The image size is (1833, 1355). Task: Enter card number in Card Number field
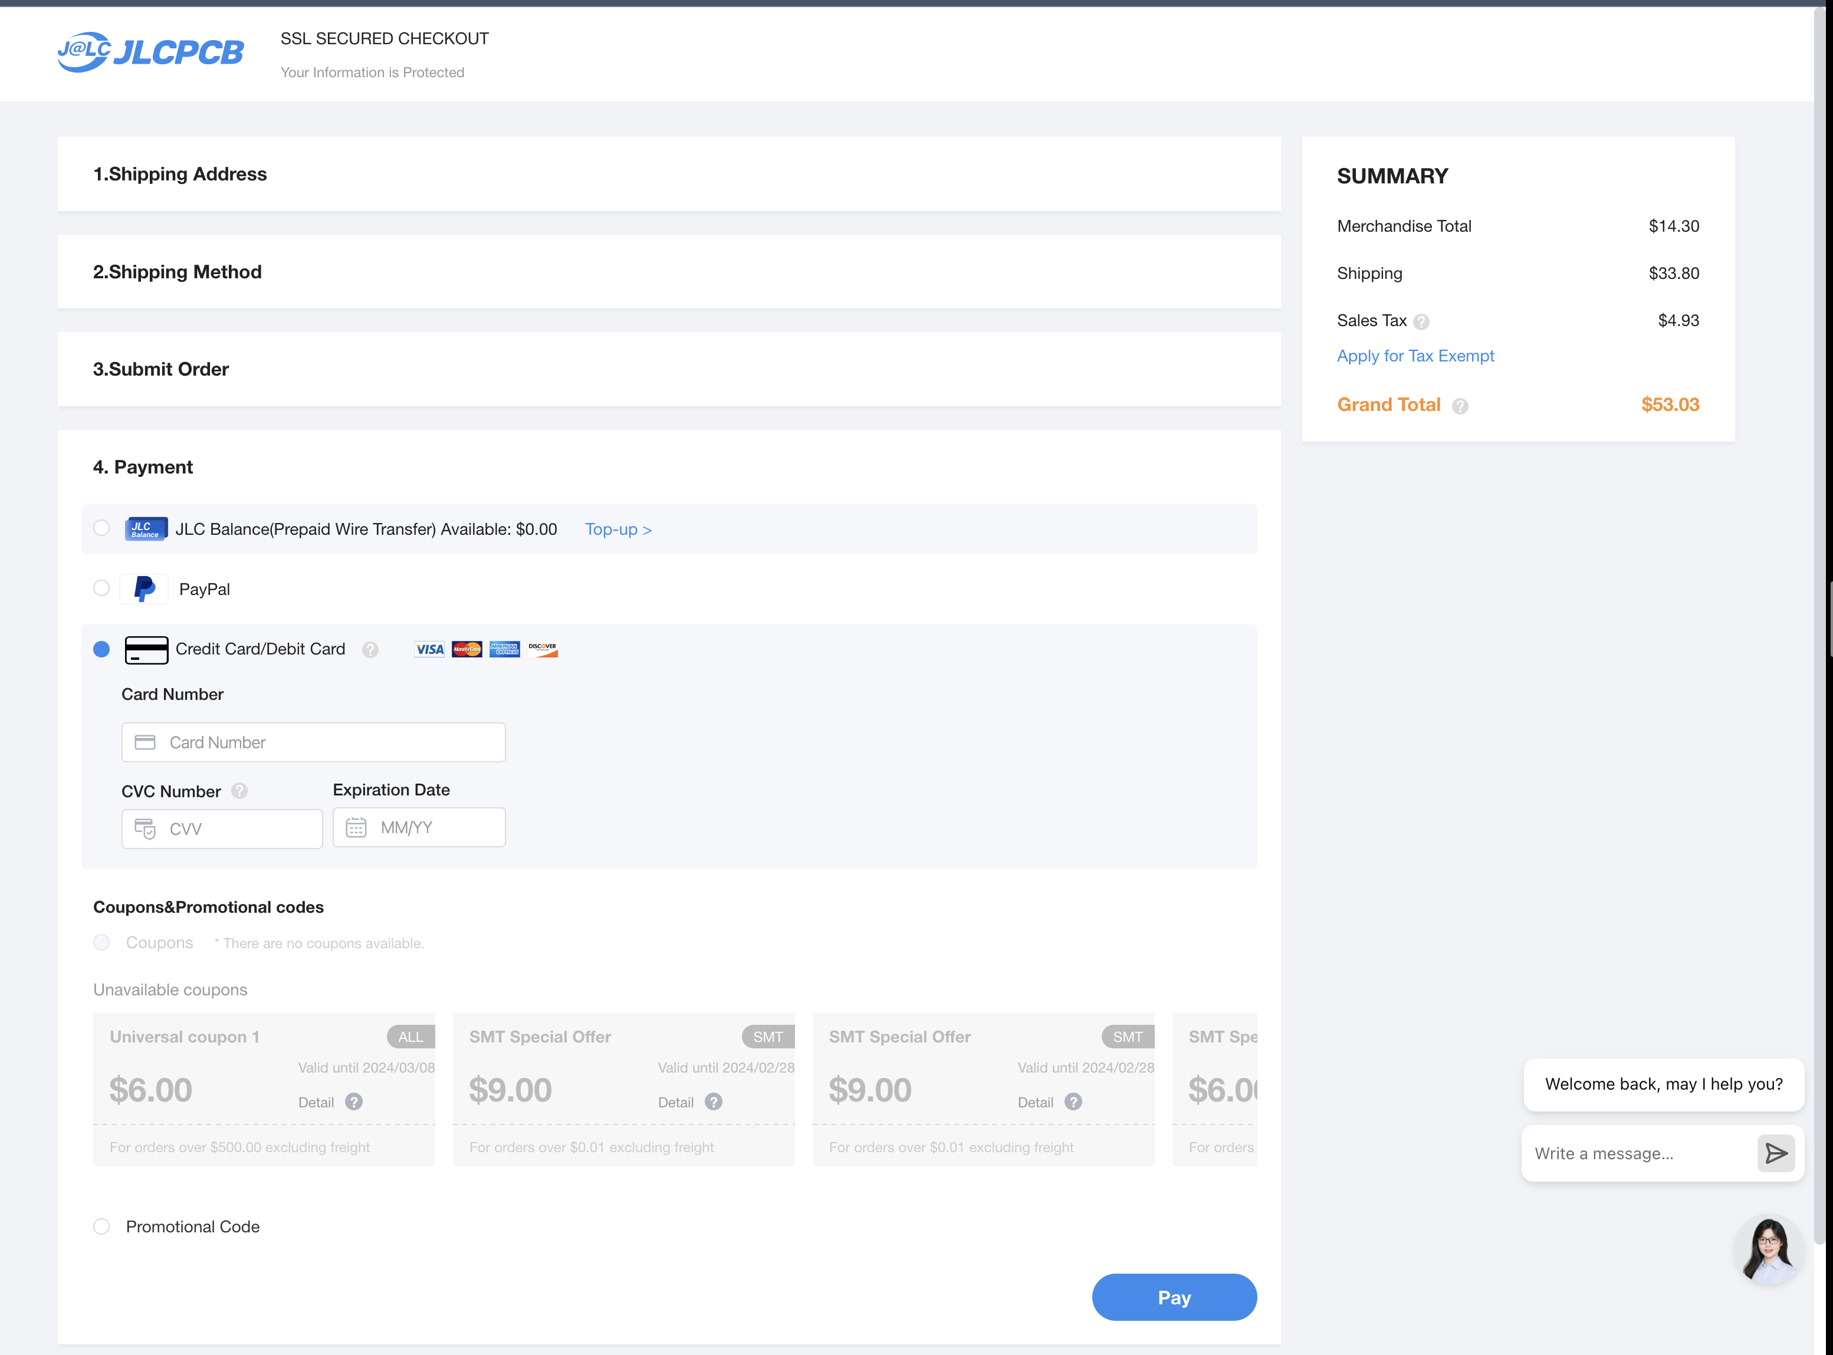(313, 742)
